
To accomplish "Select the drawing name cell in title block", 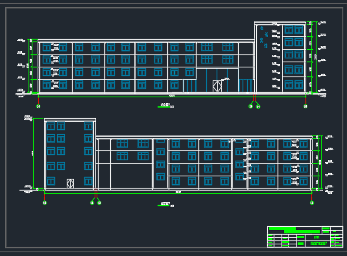I will 318,244.
